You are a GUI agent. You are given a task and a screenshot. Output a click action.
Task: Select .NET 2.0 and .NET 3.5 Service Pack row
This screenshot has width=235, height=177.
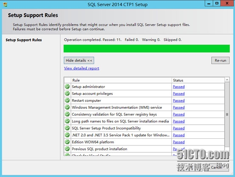[x=120, y=135]
